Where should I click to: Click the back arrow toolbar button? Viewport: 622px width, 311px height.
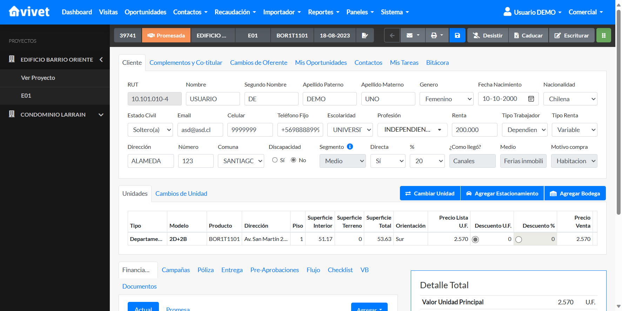tap(392, 35)
